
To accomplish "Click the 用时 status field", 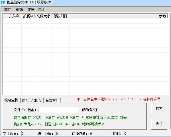I will coord(135,134).
